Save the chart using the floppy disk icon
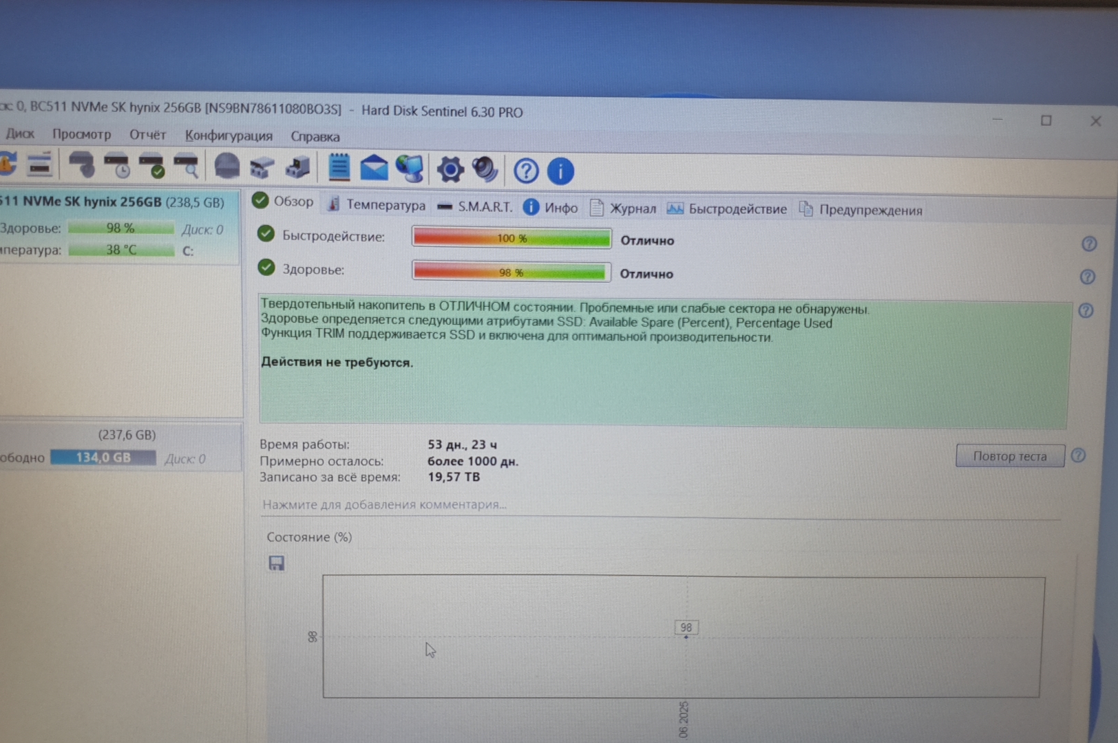The height and width of the screenshot is (743, 1118). (276, 563)
